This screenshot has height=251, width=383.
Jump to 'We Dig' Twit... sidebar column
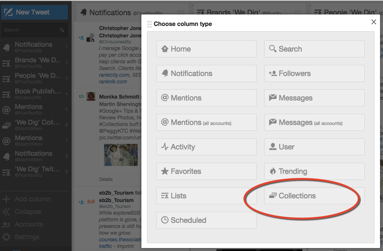(x=35, y=172)
